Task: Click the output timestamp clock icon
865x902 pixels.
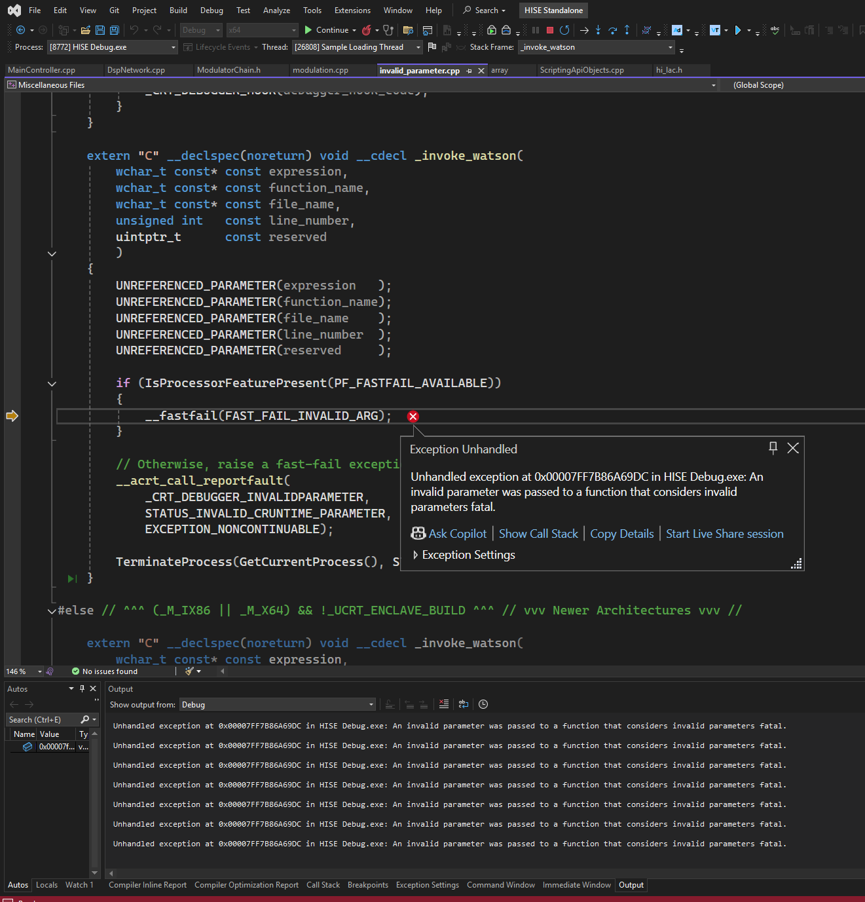Action: [x=483, y=704]
